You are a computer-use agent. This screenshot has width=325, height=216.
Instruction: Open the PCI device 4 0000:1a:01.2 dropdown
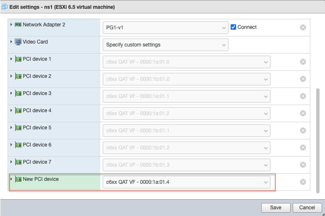coord(186,113)
